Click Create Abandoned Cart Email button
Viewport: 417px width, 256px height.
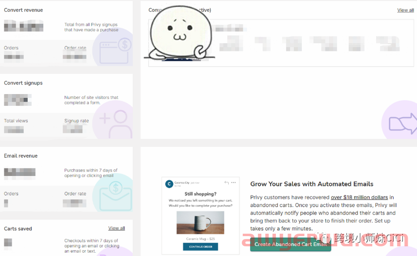290,244
